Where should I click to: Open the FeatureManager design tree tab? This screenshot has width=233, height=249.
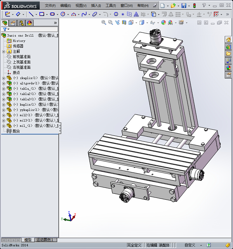[5, 23]
